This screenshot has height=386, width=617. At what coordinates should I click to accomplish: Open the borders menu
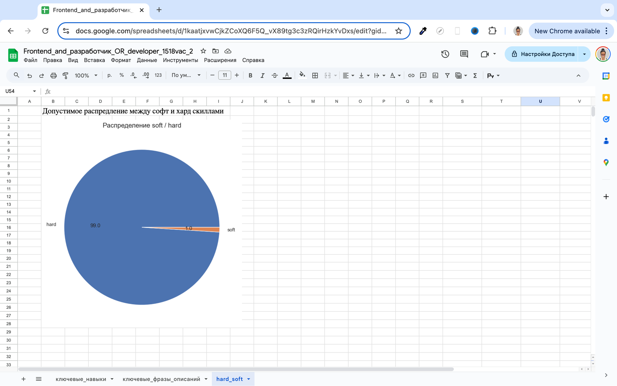pos(315,76)
